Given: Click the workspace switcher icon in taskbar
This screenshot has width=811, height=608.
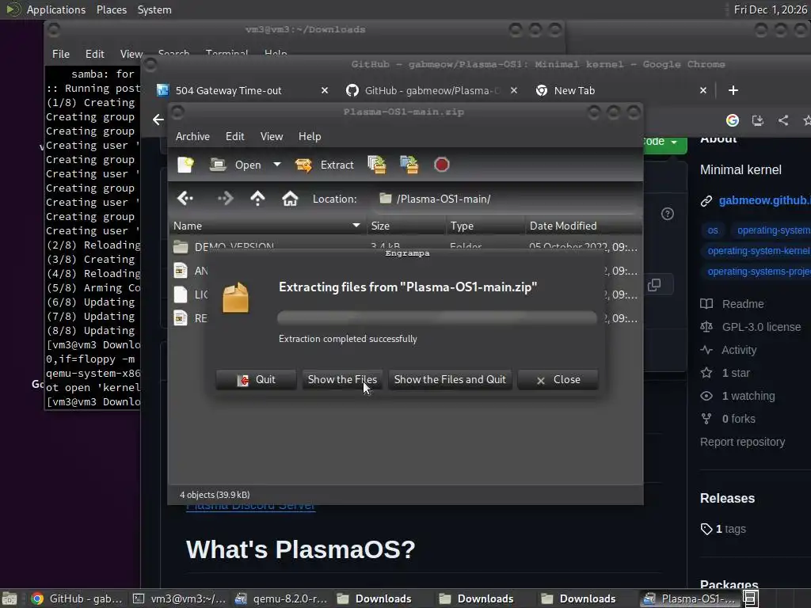Looking at the screenshot, I should 751,598.
